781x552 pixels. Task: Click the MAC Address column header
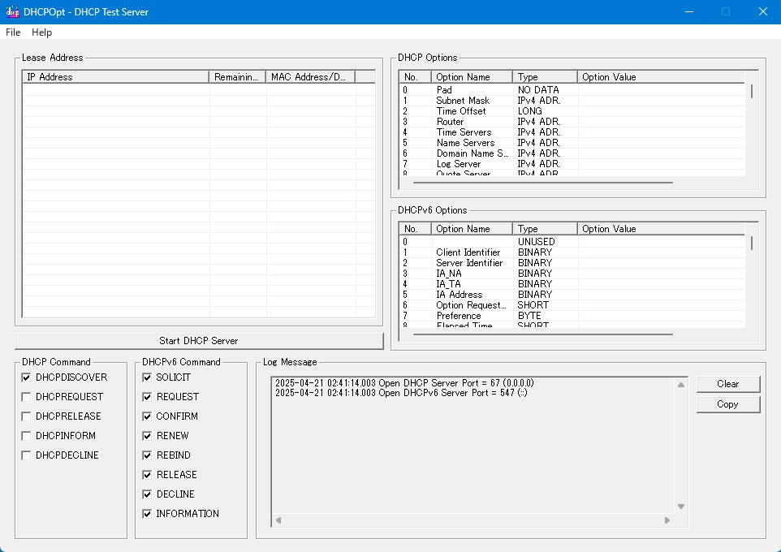[x=310, y=77]
